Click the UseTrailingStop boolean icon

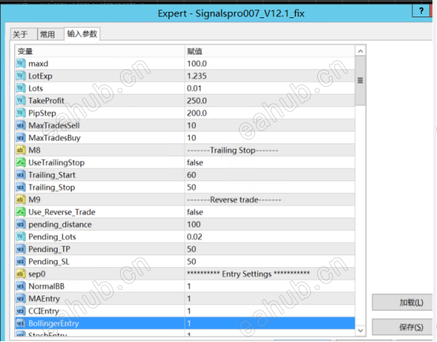click(21, 162)
